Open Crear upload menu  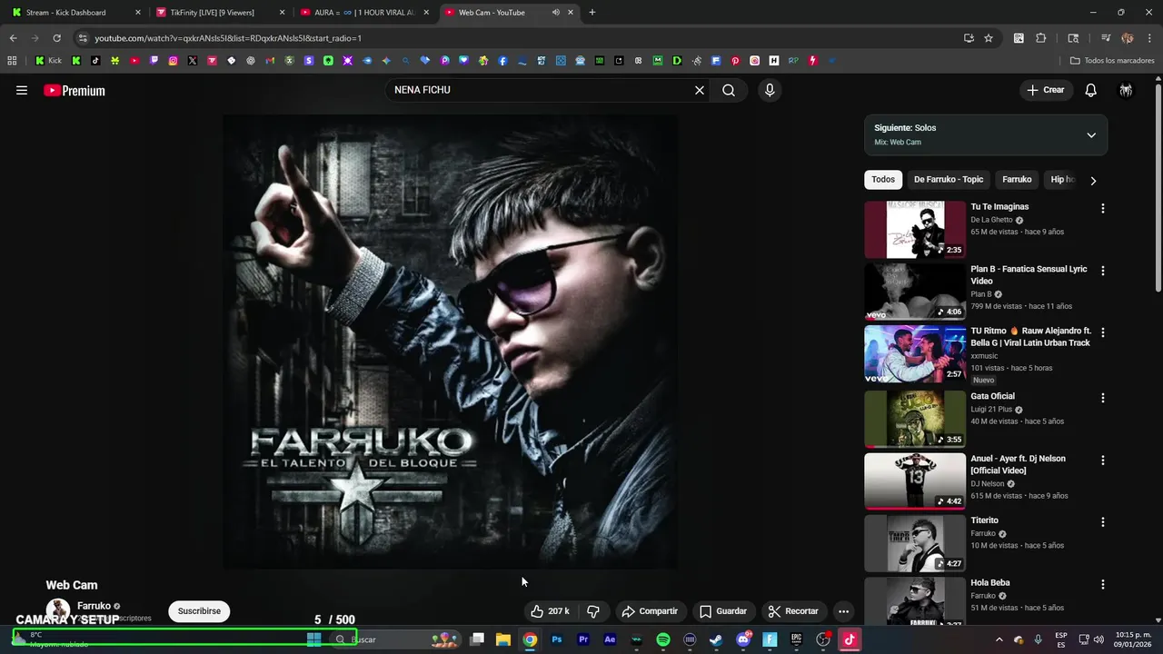click(x=1045, y=90)
